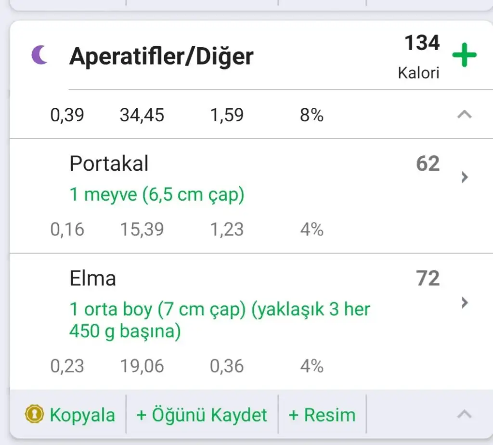Click the gold premium badge beside Kopyala
This screenshot has height=445, width=493.
click(34, 415)
